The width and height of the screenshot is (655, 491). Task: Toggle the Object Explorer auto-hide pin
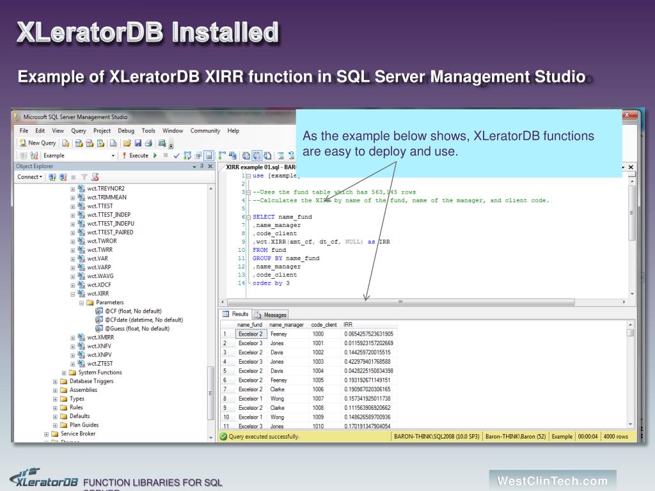[x=201, y=166]
